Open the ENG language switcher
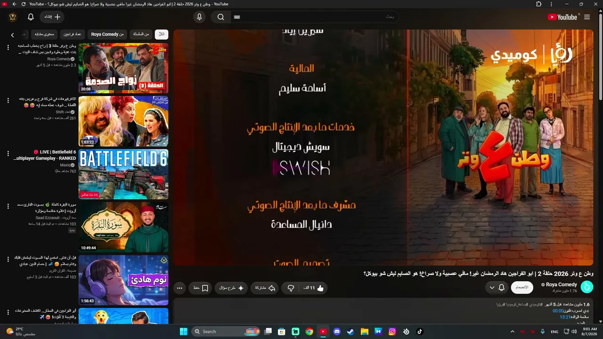The height and width of the screenshot is (339, 603). pyautogui.click(x=555, y=331)
